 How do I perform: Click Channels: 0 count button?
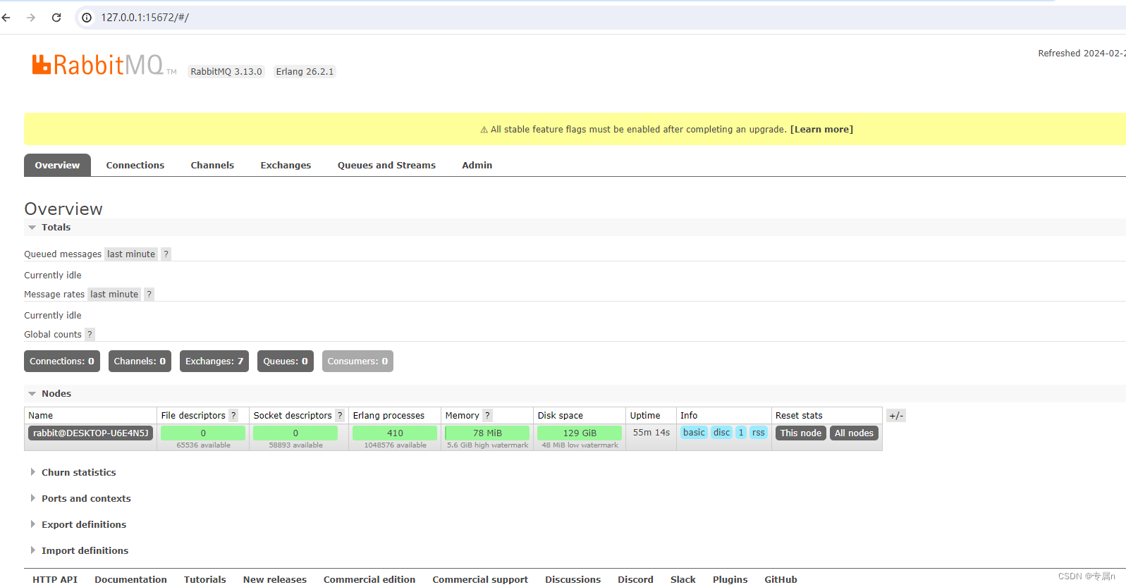140,362
